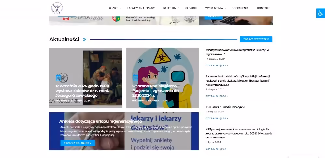
Task: Read more under Biuro ŚIL nieczynne
Action: coord(217,118)
